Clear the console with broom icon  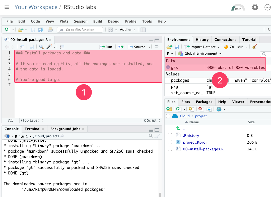[x=157, y=136]
